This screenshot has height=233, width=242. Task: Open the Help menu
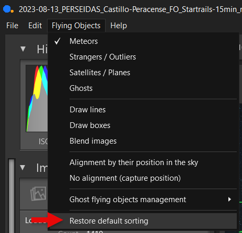tap(119, 26)
